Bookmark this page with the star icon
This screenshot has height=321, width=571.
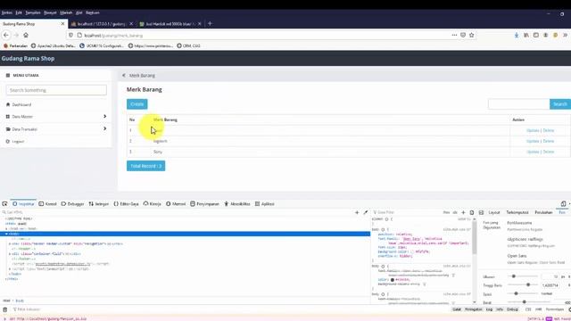[472, 36]
